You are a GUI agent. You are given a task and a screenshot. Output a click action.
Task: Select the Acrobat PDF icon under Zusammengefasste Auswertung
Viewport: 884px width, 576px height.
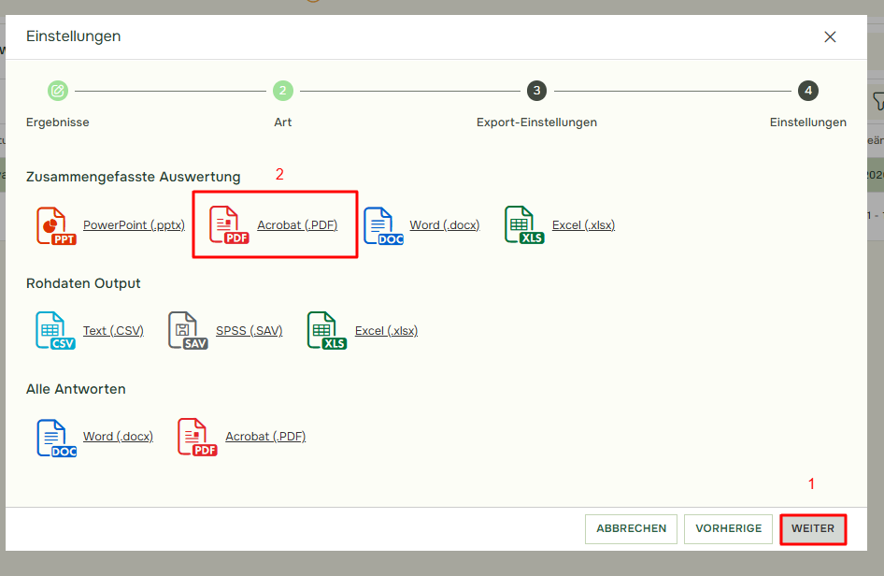228,225
